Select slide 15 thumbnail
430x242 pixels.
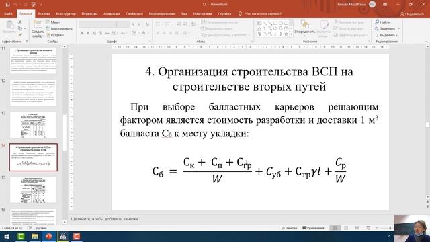point(33,190)
